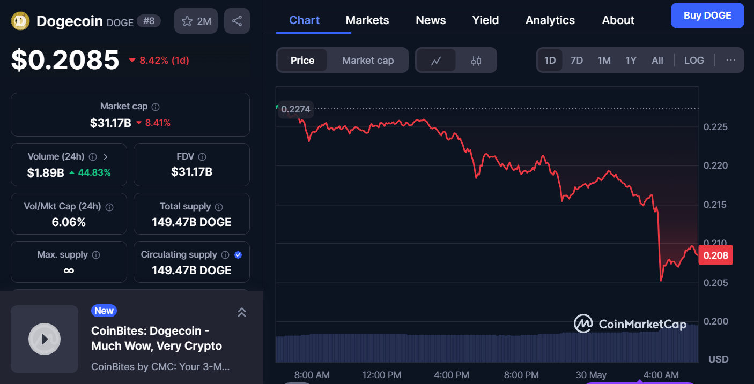
Task: Select the candlestick chart view icon
Action: pyautogui.click(x=476, y=61)
